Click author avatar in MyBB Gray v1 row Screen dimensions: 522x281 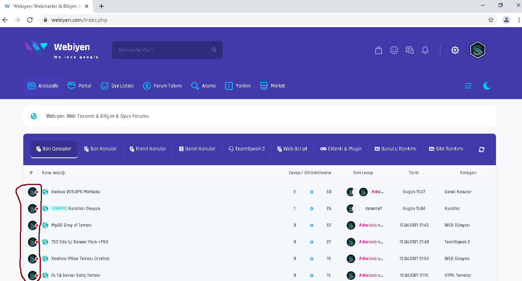point(33,225)
